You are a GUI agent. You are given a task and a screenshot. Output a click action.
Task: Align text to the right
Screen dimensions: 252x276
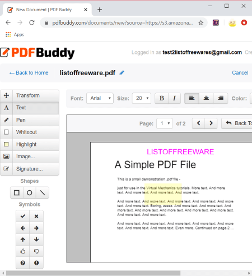pyautogui.click(x=221, y=98)
